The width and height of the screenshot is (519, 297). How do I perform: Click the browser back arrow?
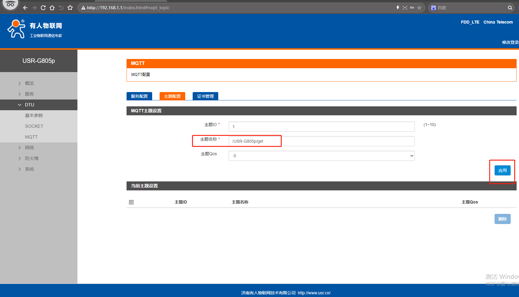(x=25, y=8)
